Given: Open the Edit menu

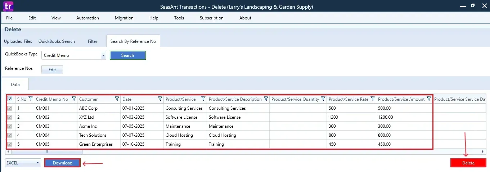Looking at the screenshot, I should click(x=32, y=18).
